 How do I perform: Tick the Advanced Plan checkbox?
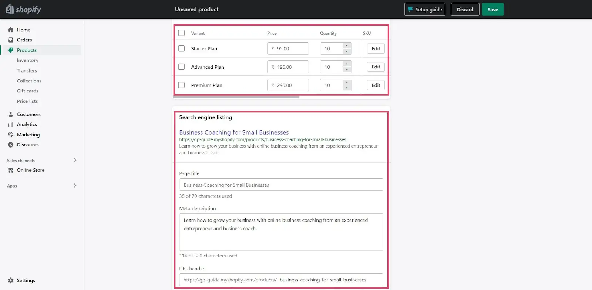(181, 67)
